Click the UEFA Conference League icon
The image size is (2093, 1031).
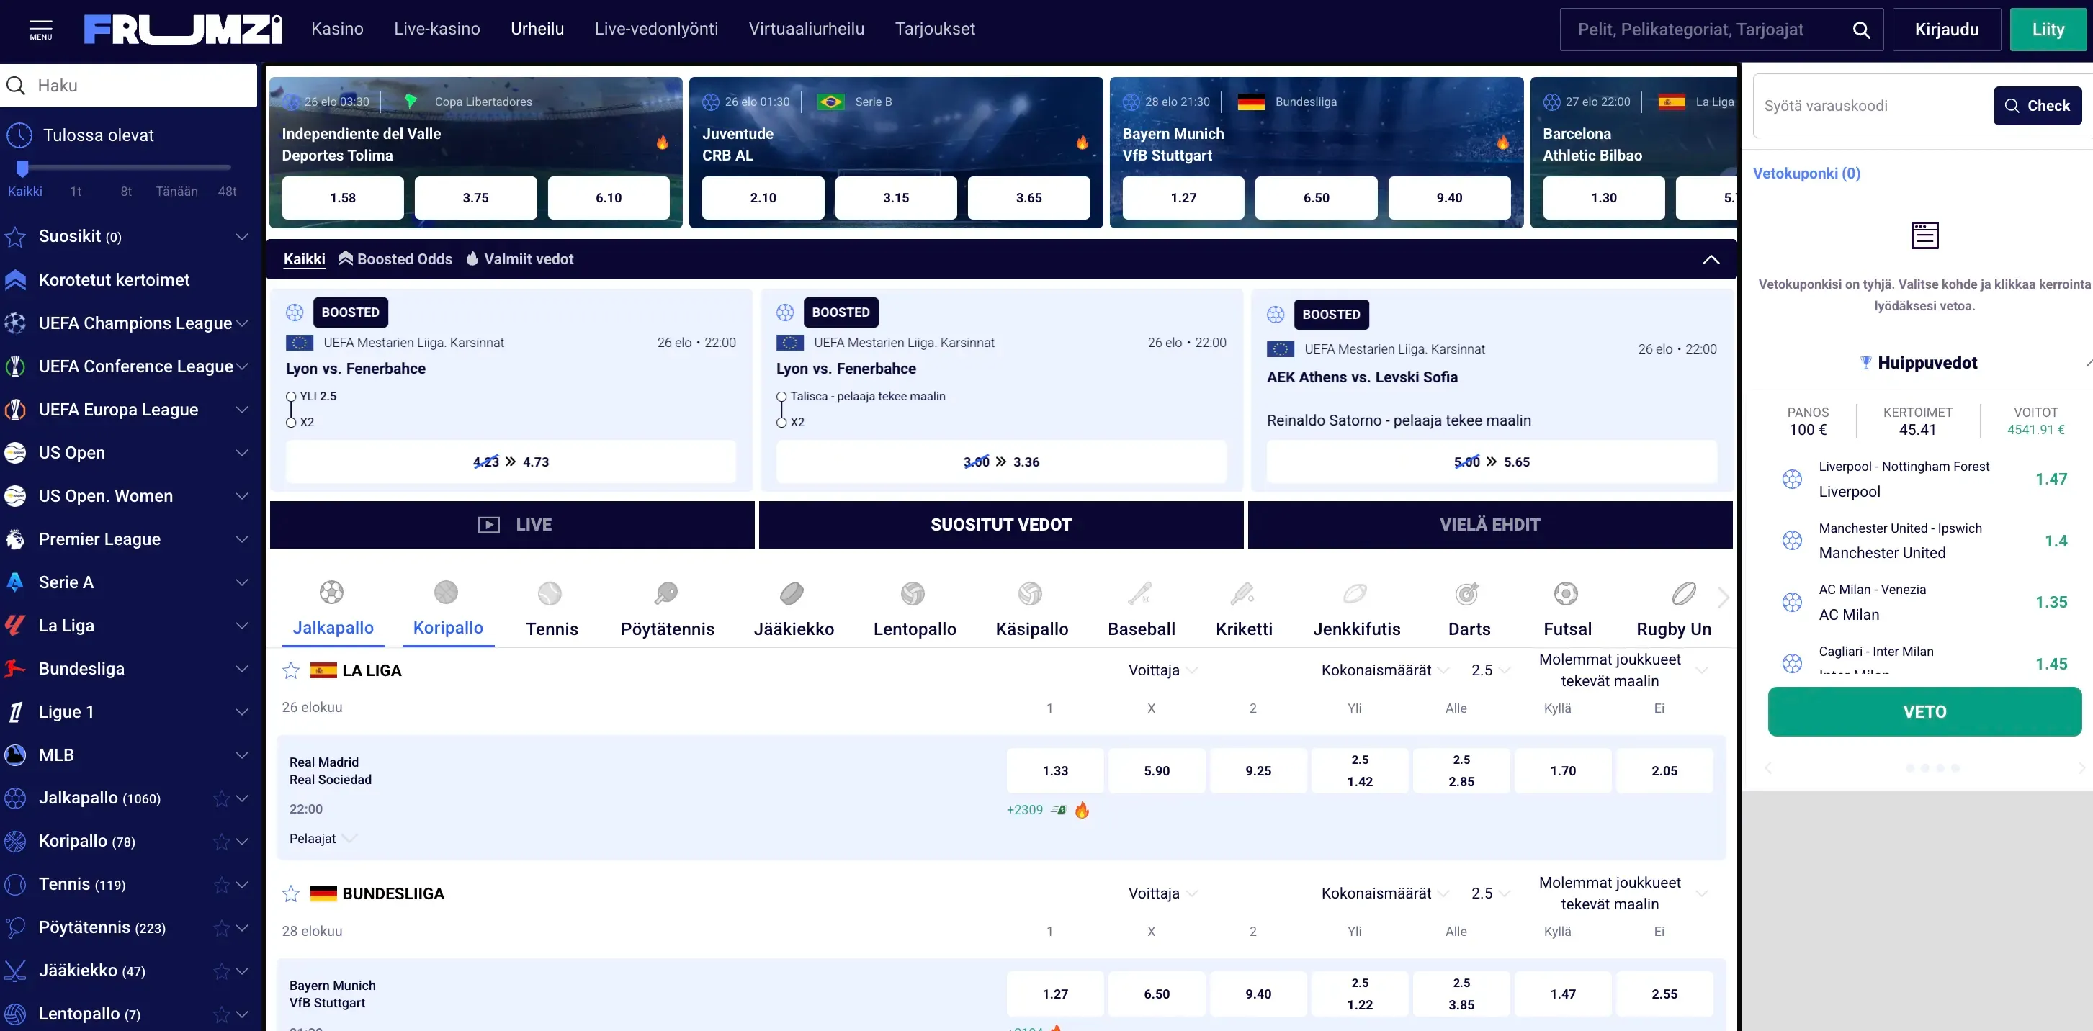[15, 366]
